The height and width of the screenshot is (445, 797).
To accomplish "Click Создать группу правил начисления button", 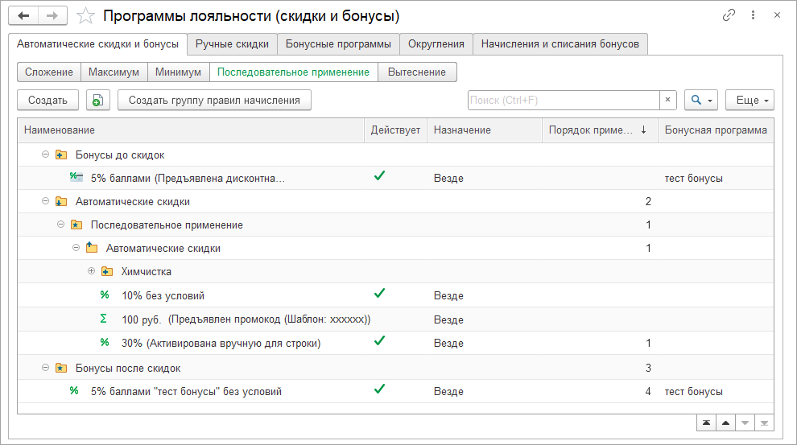I will pos(214,100).
